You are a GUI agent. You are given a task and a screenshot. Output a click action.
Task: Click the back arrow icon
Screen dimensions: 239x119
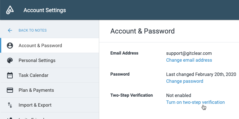click(10, 30)
